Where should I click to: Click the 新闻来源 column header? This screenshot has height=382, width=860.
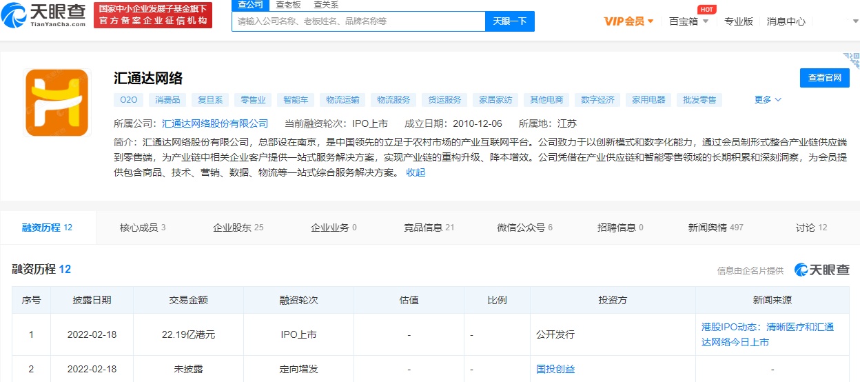(772, 300)
